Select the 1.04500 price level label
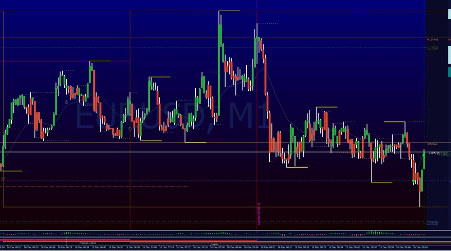Screen dimensions: 451x251 (433, 48)
